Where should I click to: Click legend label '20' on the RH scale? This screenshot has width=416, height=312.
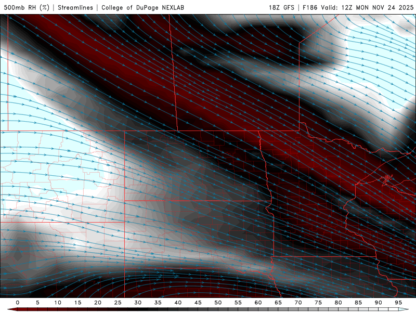tap(98, 303)
